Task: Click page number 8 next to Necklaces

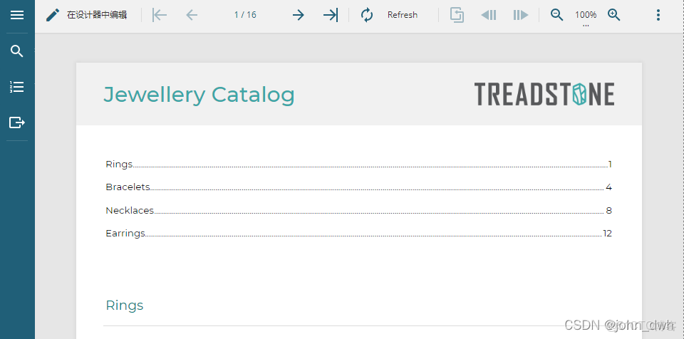Action: tap(609, 210)
